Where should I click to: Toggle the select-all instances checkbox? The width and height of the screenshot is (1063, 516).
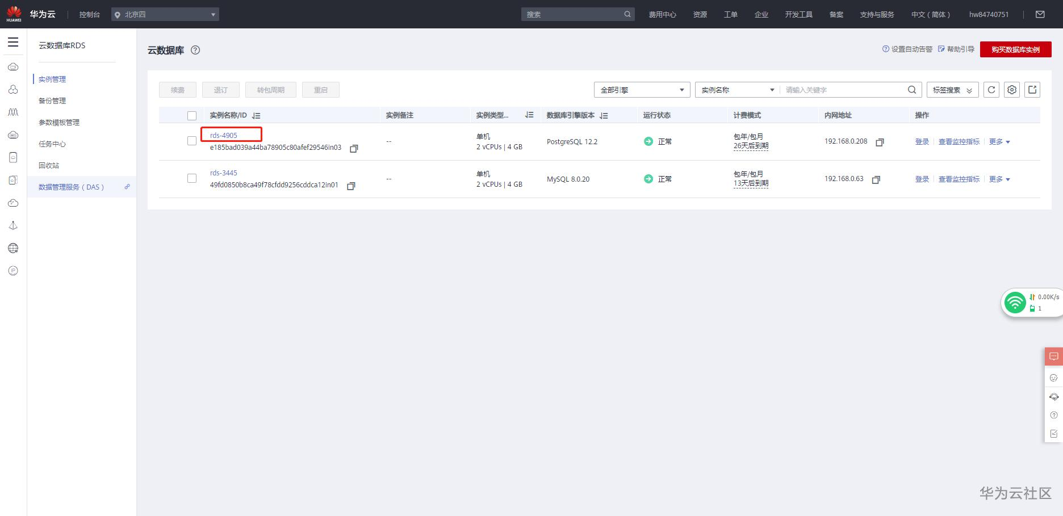click(x=192, y=116)
